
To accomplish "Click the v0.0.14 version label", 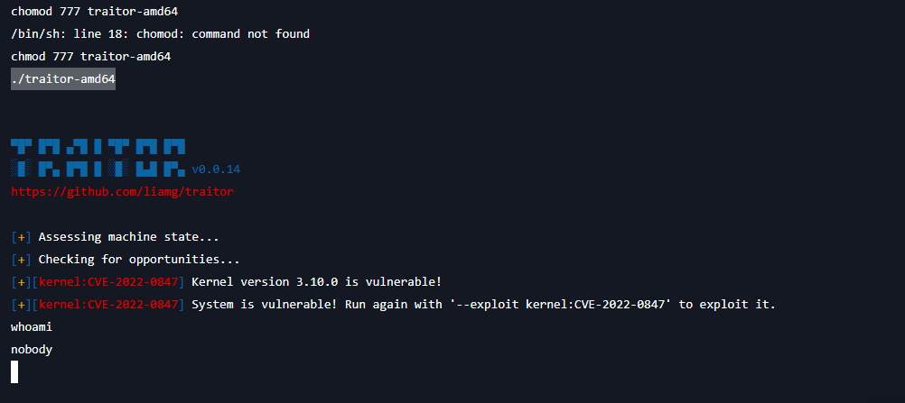I will (216, 169).
